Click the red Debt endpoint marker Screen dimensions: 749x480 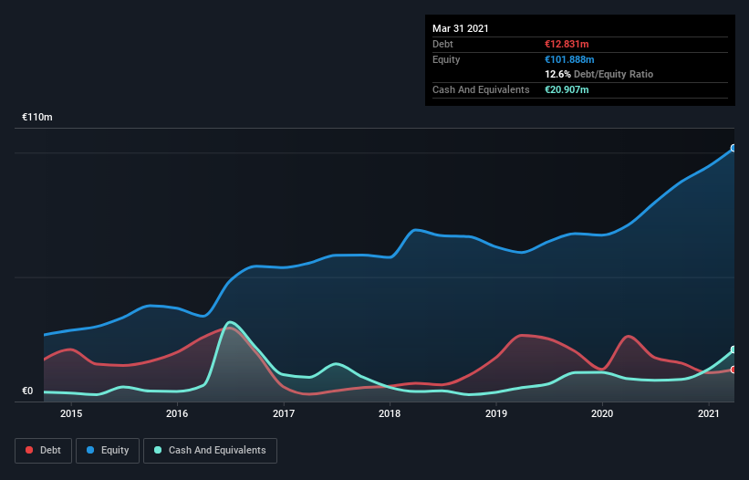pyautogui.click(x=733, y=370)
